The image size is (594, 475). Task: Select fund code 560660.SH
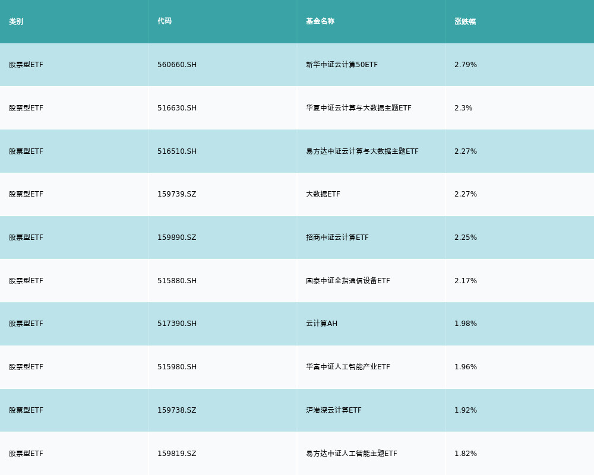coord(177,65)
